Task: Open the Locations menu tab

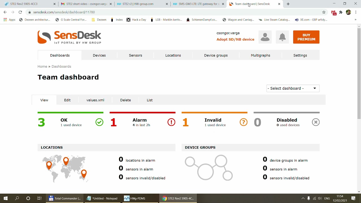Action: pyautogui.click(x=173, y=55)
